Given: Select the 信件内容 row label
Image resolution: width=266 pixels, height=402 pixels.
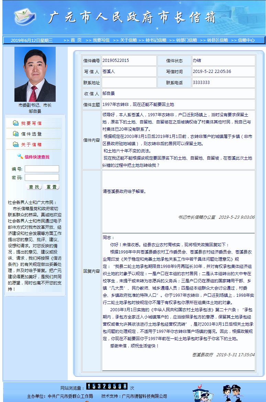Looking at the screenshot, I should (91, 140).
